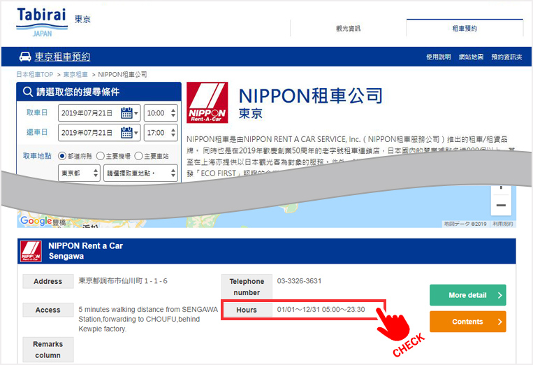The width and height of the screenshot is (533, 365).
Task: Click the car icon beside 東京租車預約
Action: pos(25,57)
